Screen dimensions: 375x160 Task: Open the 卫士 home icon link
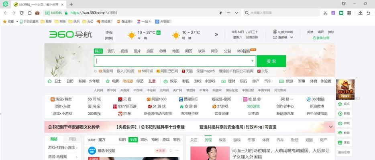click(x=55, y=81)
